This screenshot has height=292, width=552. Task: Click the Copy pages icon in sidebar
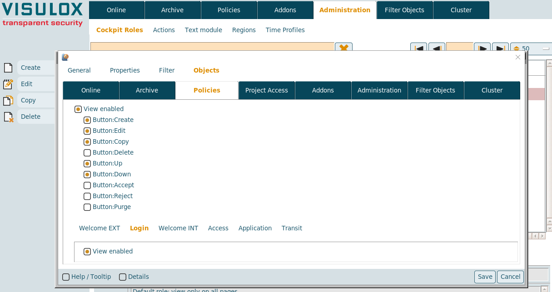pos(8,101)
